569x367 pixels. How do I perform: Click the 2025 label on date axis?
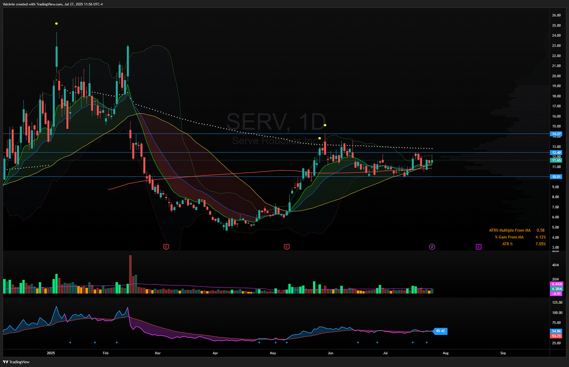[x=51, y=353]
